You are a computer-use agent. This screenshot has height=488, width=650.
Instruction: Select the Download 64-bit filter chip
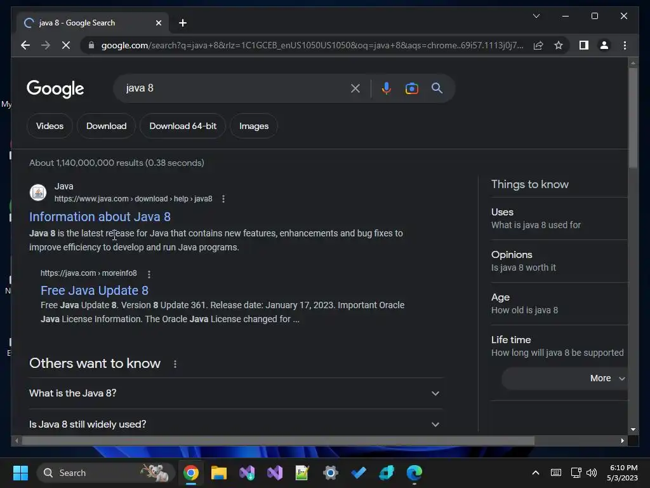coord(183,126)
